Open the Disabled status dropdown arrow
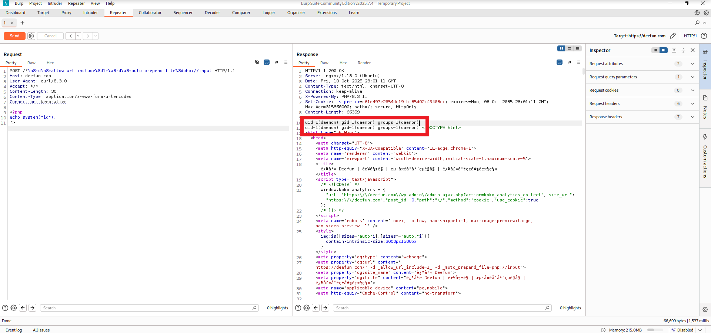This screenshot has width=711, height=333. (x=700, y=330)
